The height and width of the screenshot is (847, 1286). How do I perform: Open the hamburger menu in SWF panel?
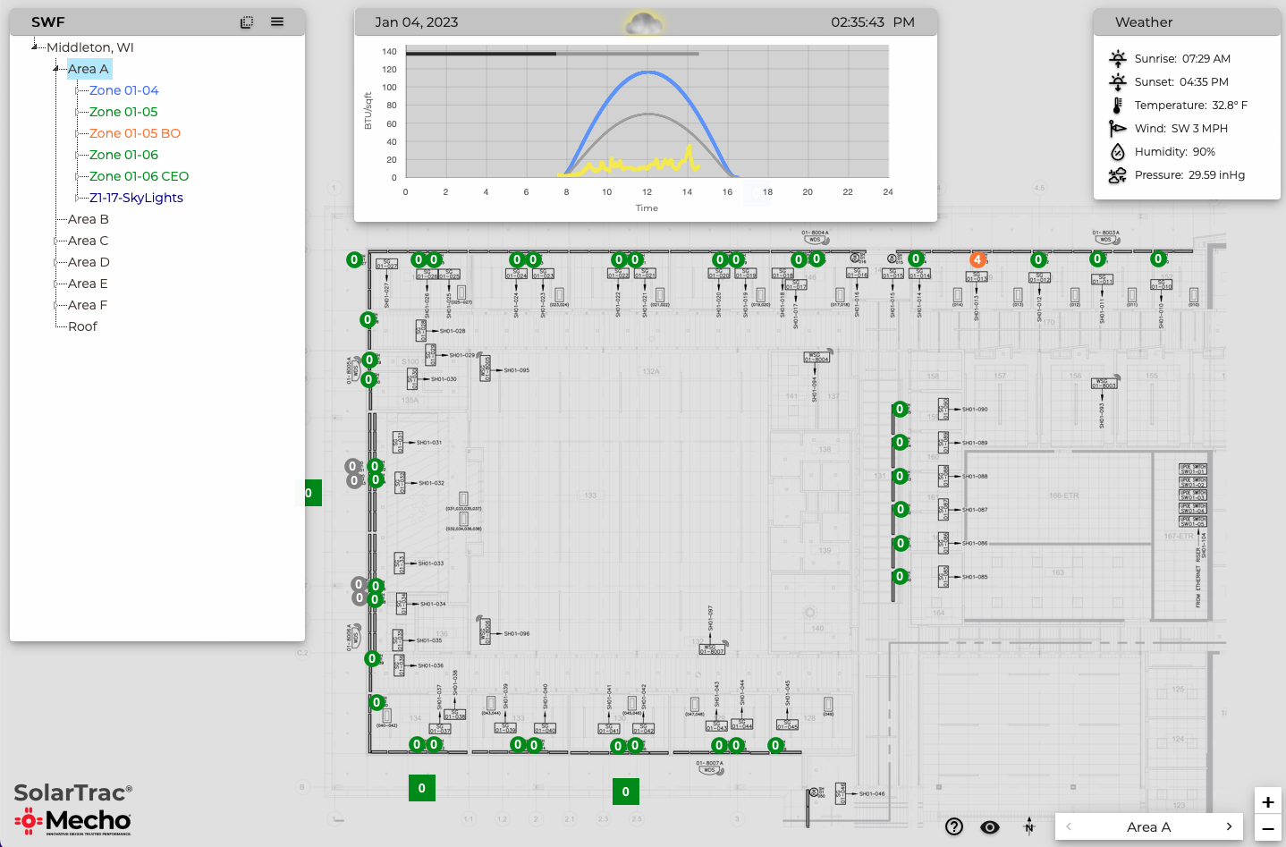click(277, 22)
